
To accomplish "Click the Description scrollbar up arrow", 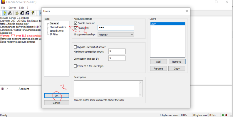I will coord(140,83).
